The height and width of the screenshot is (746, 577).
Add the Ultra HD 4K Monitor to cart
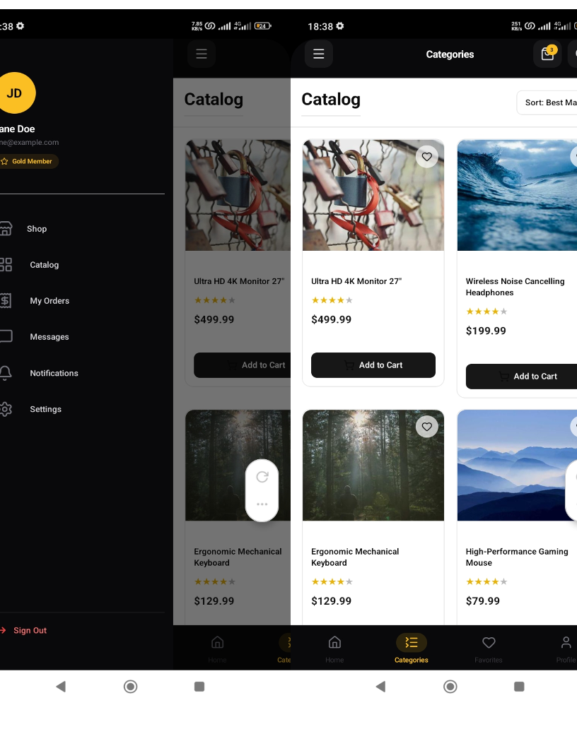[x=373, y=365]
